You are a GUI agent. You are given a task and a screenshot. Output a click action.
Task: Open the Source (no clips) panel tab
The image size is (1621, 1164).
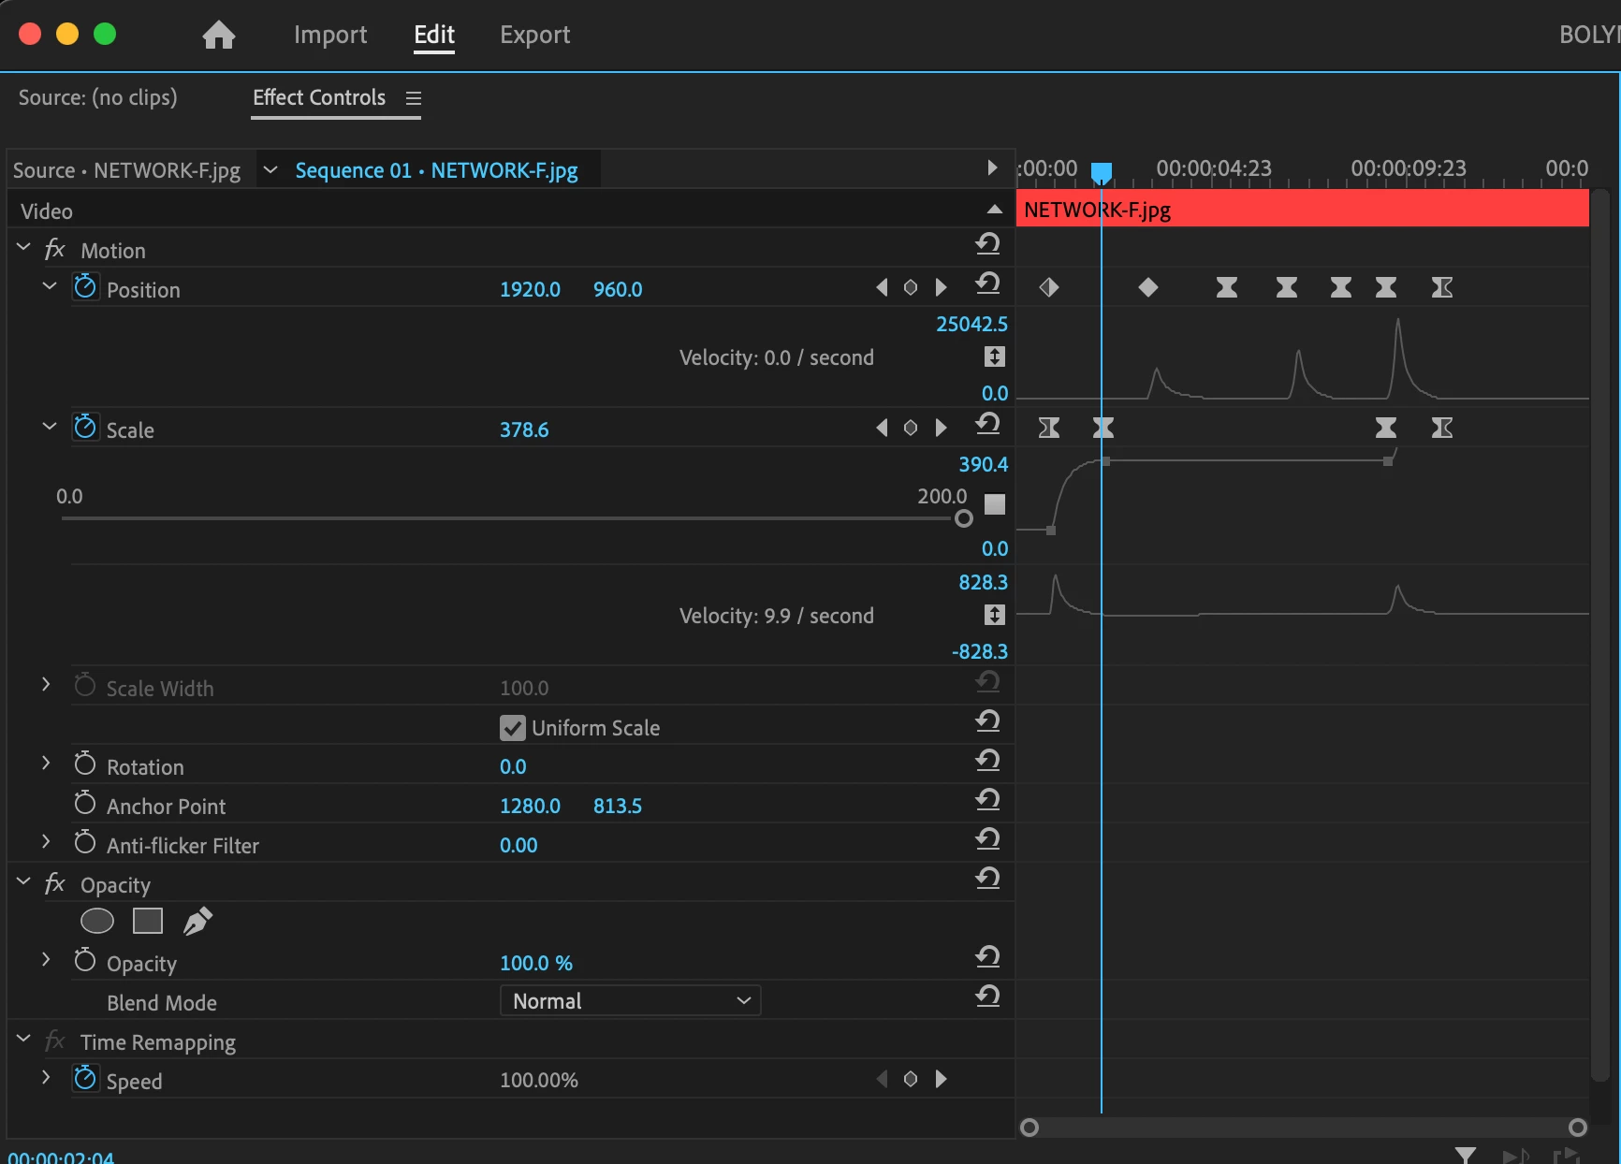click(x=98, y=97)
